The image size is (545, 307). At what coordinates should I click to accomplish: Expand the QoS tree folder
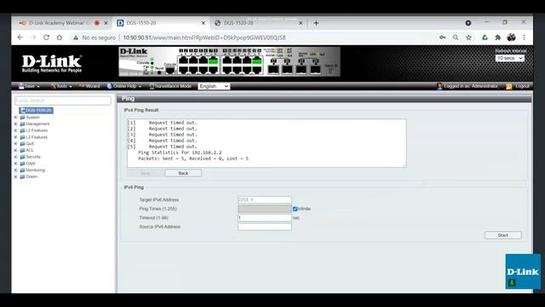(15, 144)
